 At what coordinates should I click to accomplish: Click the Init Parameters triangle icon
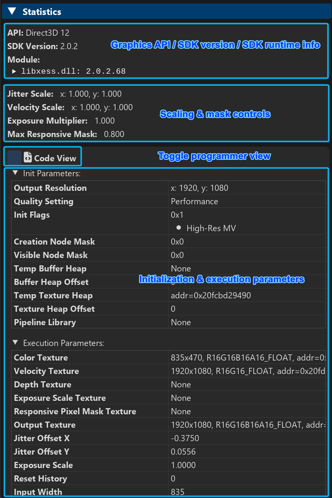pos(15,173)
